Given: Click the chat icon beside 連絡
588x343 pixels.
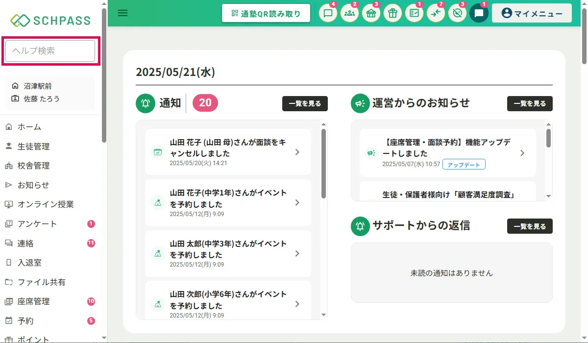Looking at the screenshot, I should click(x=8, y=243).
